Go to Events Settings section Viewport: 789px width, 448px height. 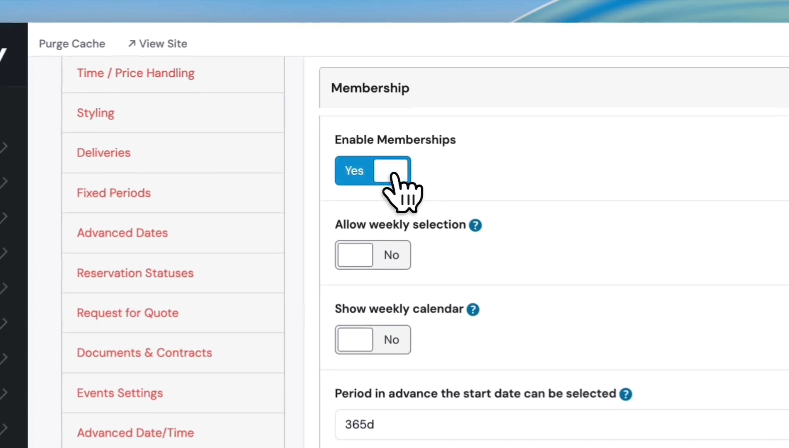pos(120,393)
